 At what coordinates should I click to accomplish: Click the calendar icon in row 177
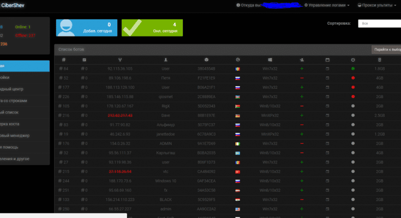(327, 87)
